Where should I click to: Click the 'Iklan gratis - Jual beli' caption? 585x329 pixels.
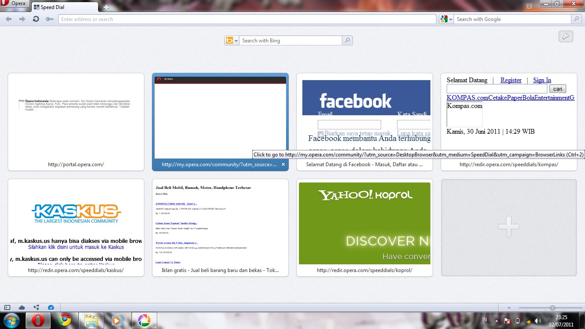(x=220, y=270)
